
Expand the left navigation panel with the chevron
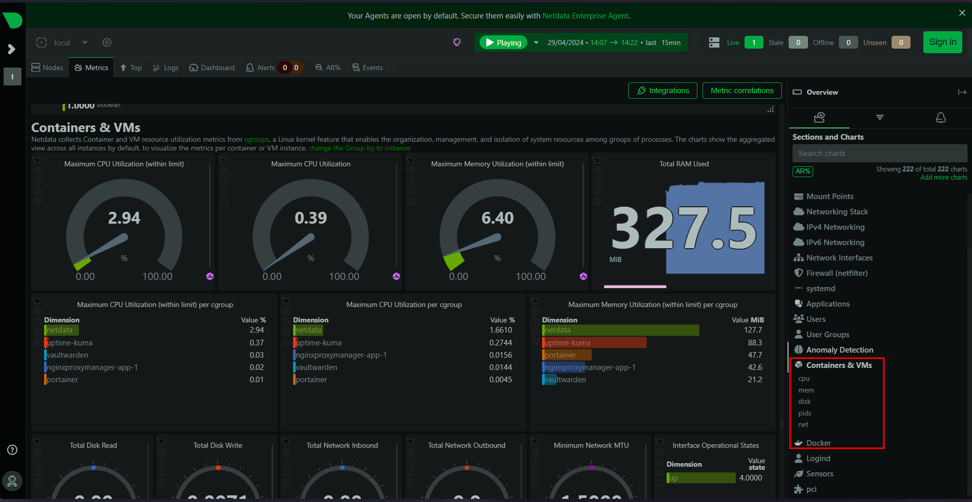tap(12, 49)
